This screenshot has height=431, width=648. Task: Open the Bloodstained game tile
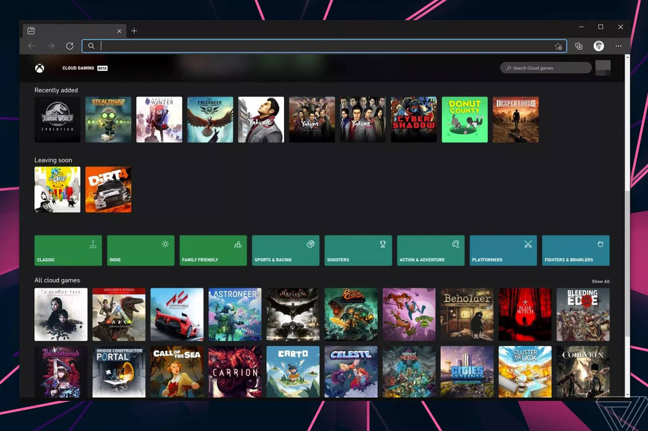[x=61, y=372]
